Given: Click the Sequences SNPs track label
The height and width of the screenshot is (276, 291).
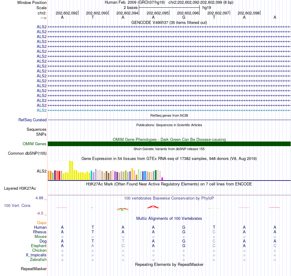Looking at the screenshot, I should pyautogui.click(x=36, y=132).
